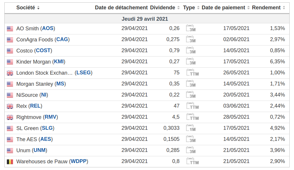Image resolution: width=294 pixels, height=170 pixels.
Task: Click the US flag icon beside AO Smith
Action: tap(10, 29)
